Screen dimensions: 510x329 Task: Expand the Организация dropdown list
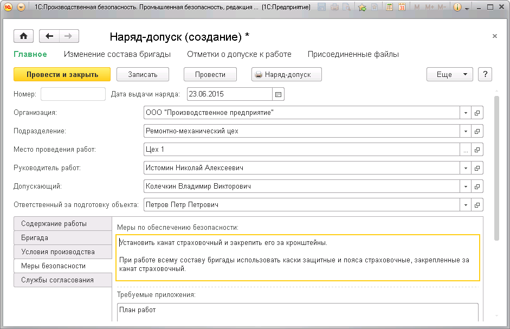466,113
